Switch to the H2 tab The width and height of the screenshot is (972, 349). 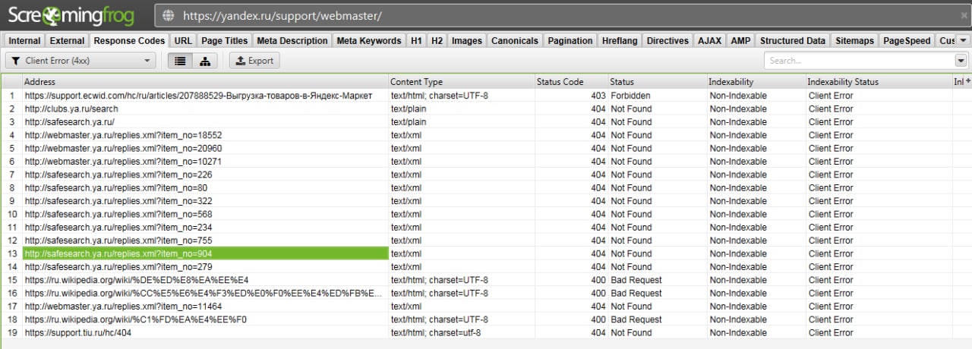[437, 41]
